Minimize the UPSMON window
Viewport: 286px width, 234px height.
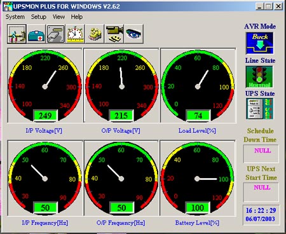[x=260, y=6]
